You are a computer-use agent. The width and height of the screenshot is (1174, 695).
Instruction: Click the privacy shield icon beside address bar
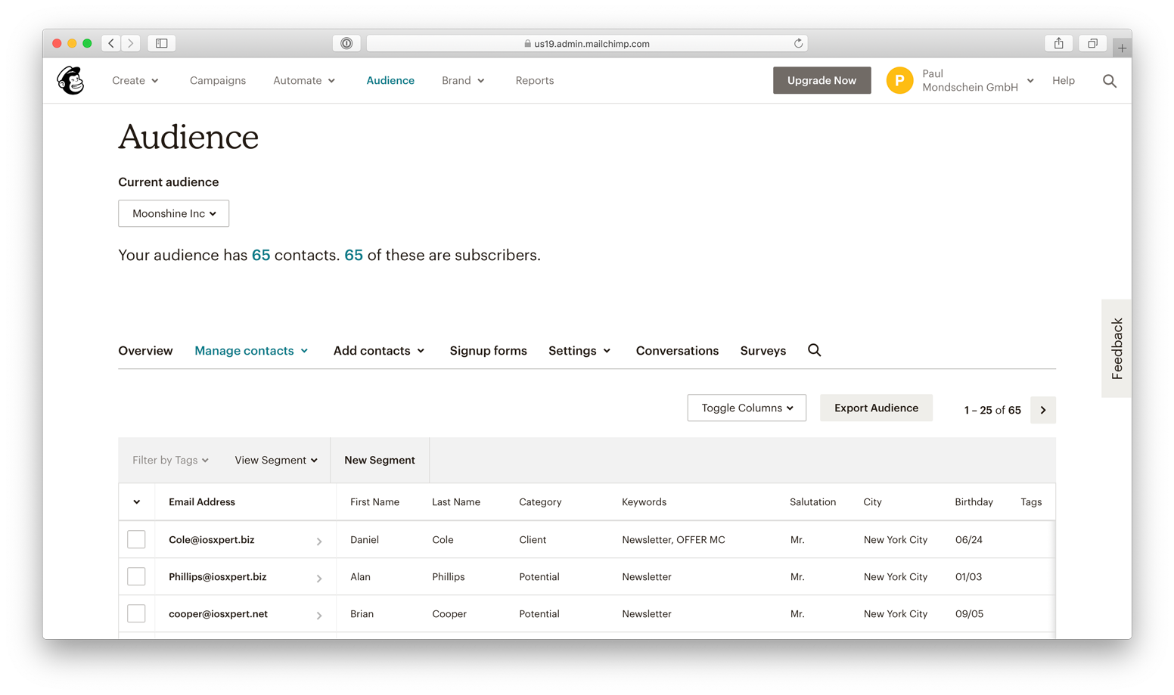coord(346,43)
